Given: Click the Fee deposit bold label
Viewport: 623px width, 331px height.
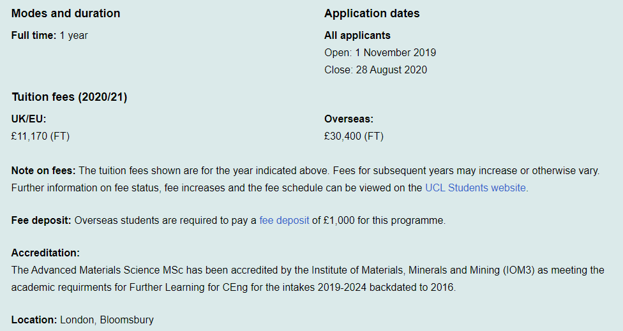Looking at the screenshot, I should pos(41,220).
